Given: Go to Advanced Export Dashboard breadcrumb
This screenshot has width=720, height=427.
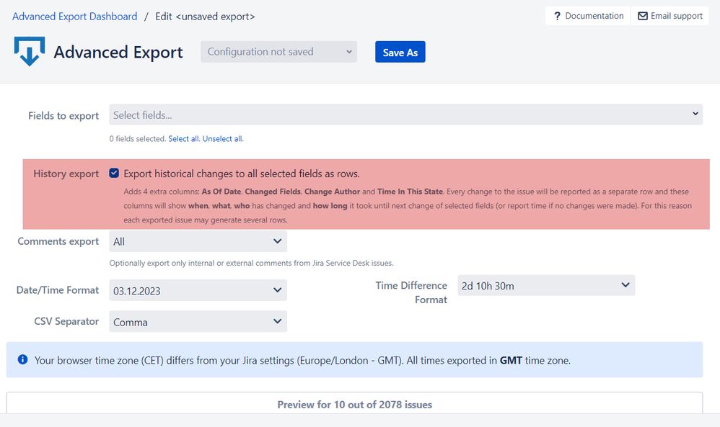Looking at the screenshot, I should 75,17.
